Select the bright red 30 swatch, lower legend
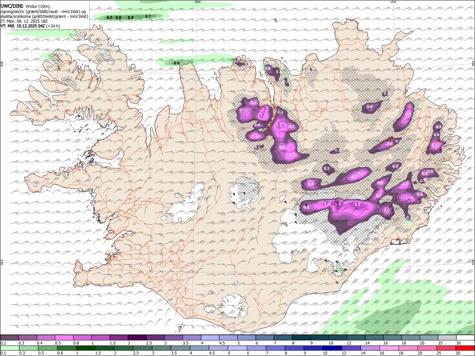This screenshot has width=475, height=356. 465,348
